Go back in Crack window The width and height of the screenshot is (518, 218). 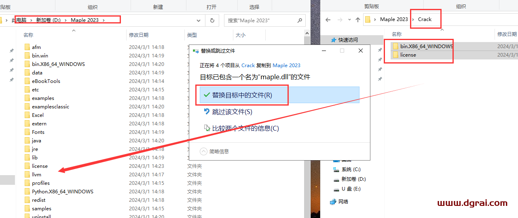(x=328, y=20)
